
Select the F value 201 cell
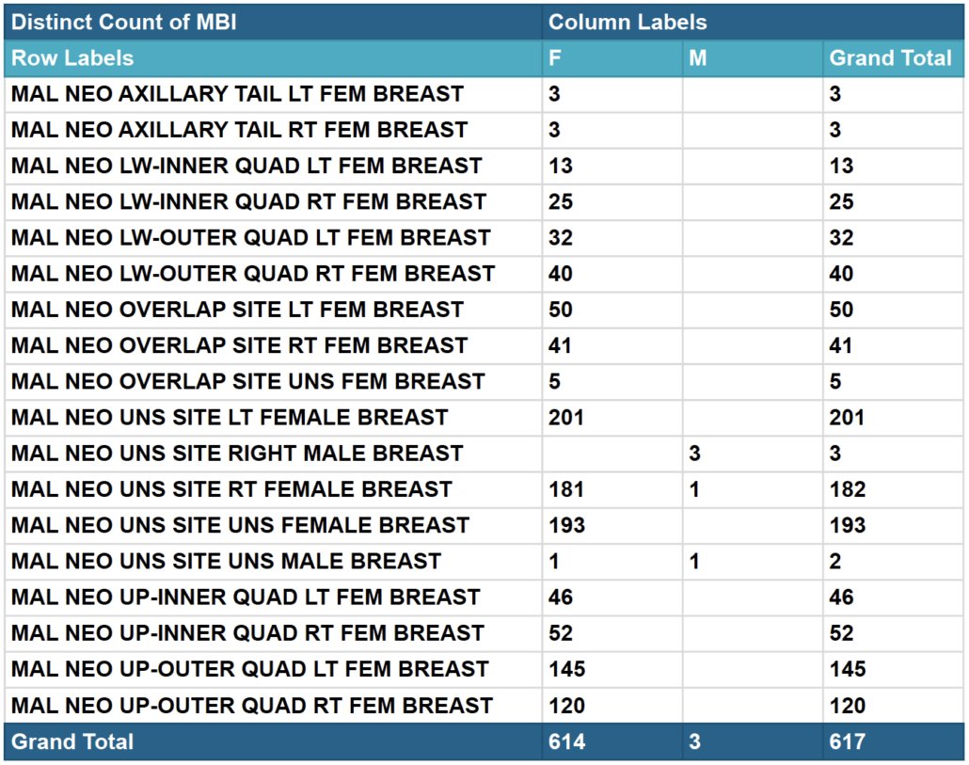[x=566, y=418]
